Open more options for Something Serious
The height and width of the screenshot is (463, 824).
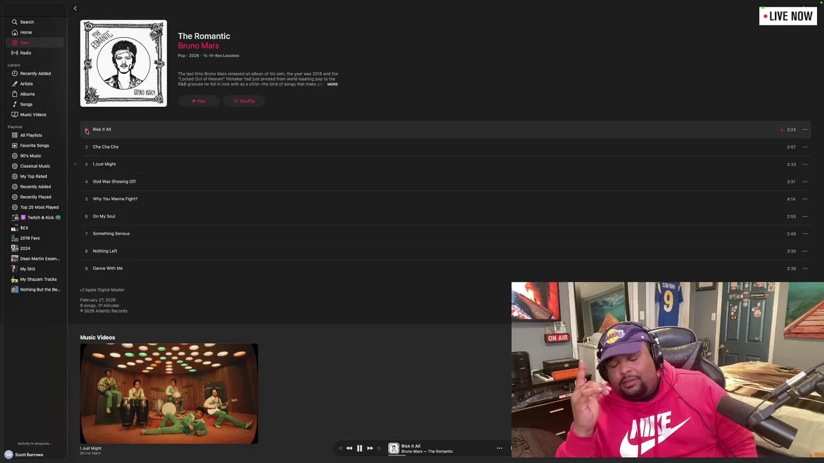(x=805, y=233)
